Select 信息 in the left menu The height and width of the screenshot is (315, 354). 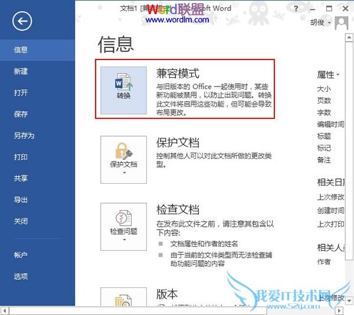tap(38, 50)
